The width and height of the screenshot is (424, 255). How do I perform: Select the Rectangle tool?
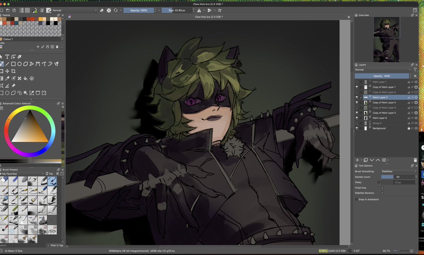pyautogui.click(x=13, y=64)
